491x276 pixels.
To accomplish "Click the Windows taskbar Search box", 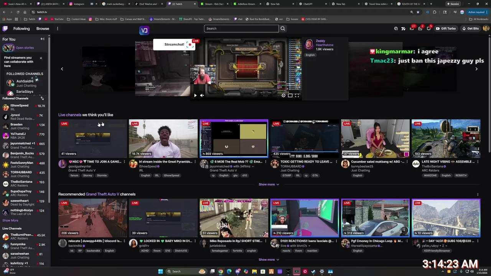I will [186, 271].
